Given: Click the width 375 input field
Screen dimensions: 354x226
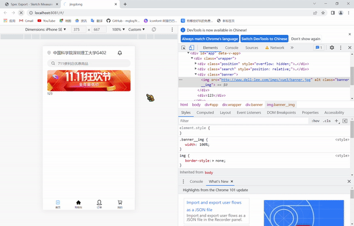Looking at the screenshot, I should (78, 30).
